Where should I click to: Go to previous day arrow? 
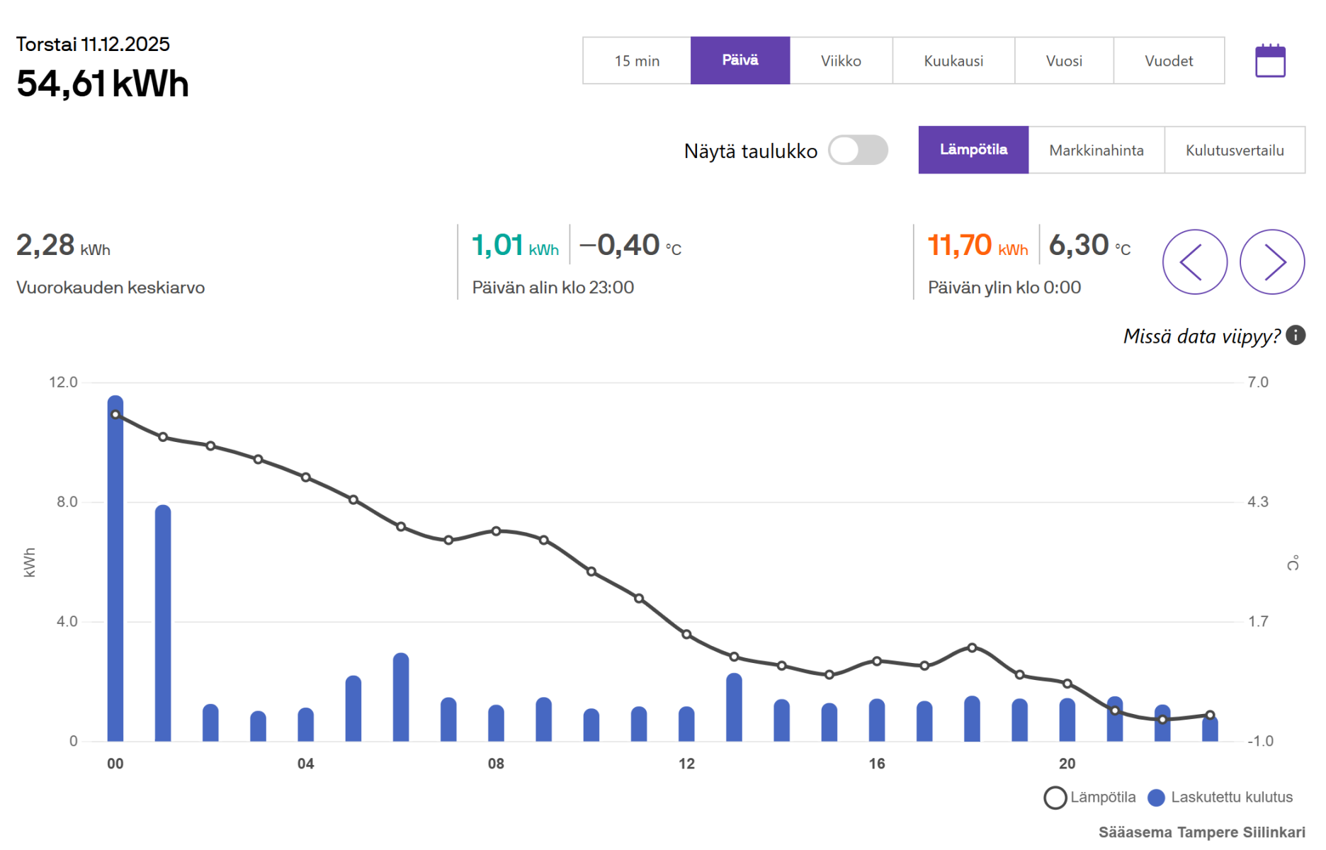1195,262
